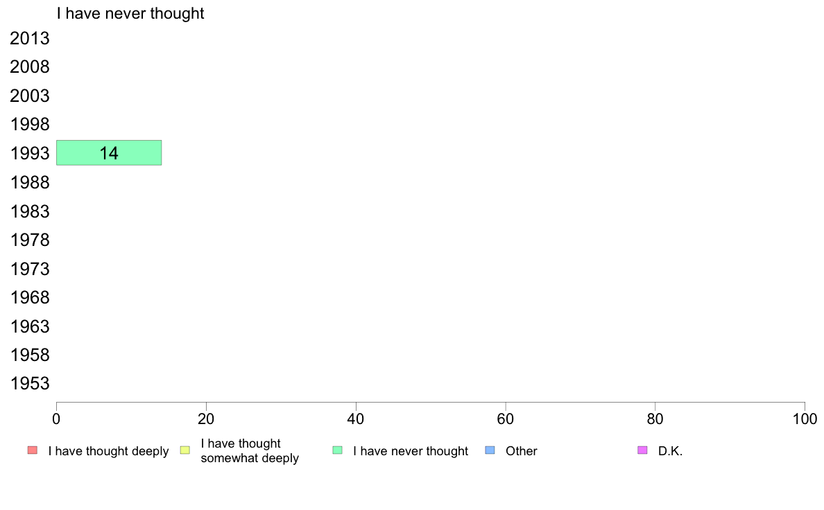Select the green 1993 bar labeled 14
Viewport: 824px width, 510px height.
coord(109,153)
